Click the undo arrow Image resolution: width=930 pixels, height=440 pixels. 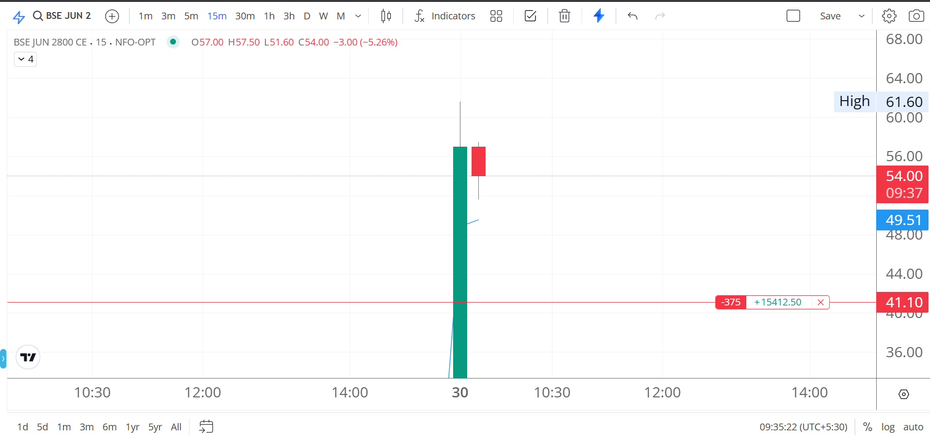pos(632,16)
